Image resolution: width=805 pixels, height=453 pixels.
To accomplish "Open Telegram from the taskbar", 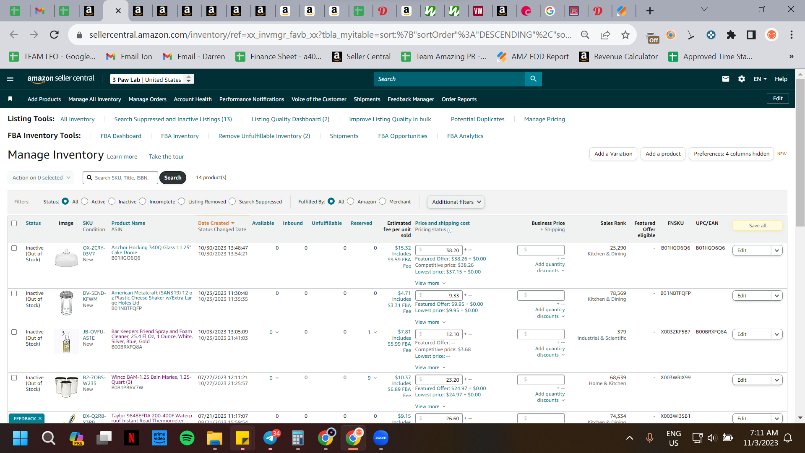I will (x=271, y=438).
